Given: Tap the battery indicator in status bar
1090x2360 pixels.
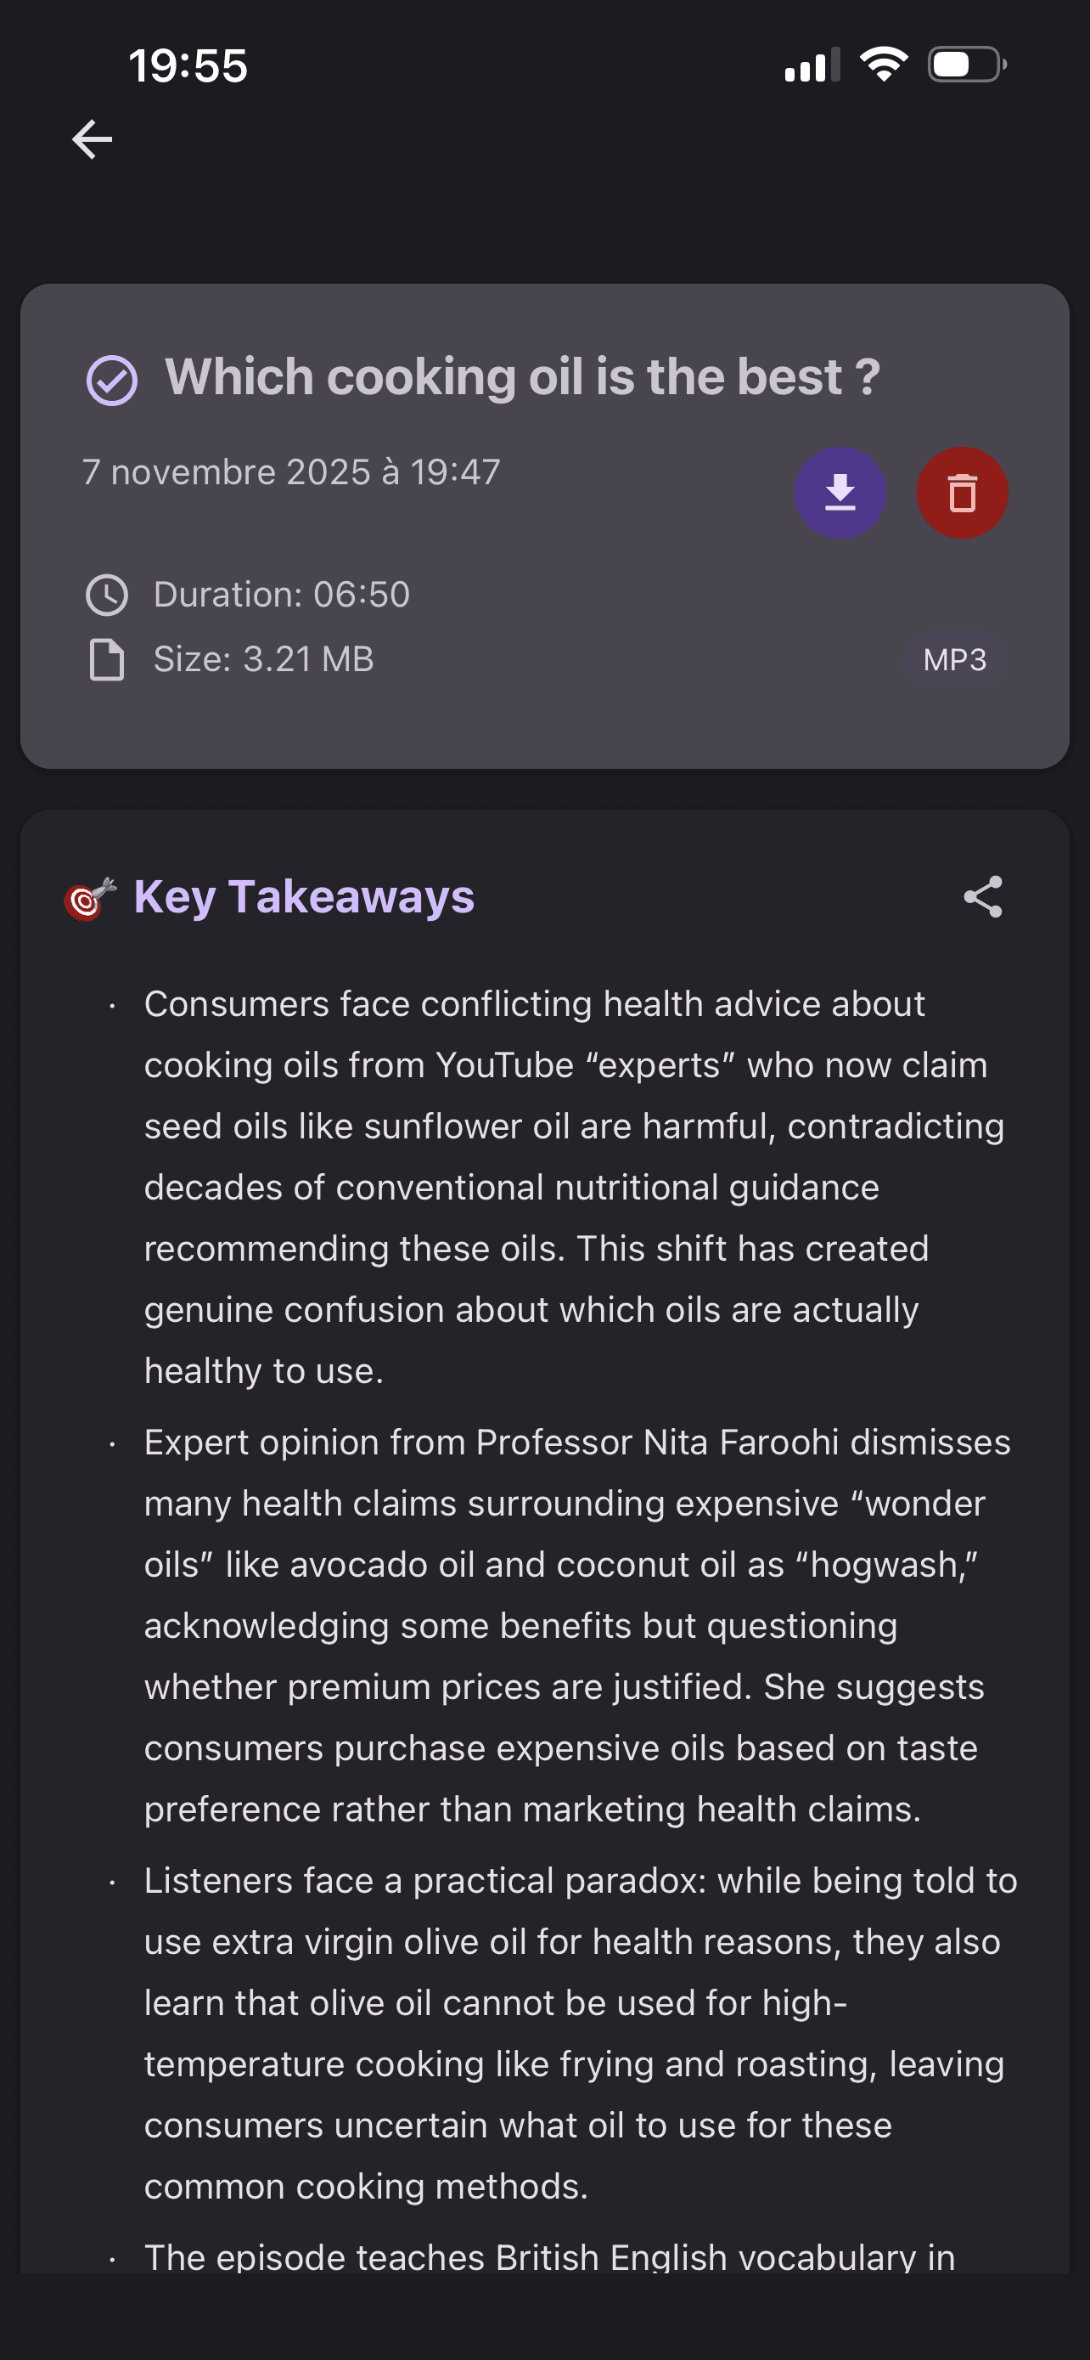Looking at the screenshot, I should [x=966, y=65].
